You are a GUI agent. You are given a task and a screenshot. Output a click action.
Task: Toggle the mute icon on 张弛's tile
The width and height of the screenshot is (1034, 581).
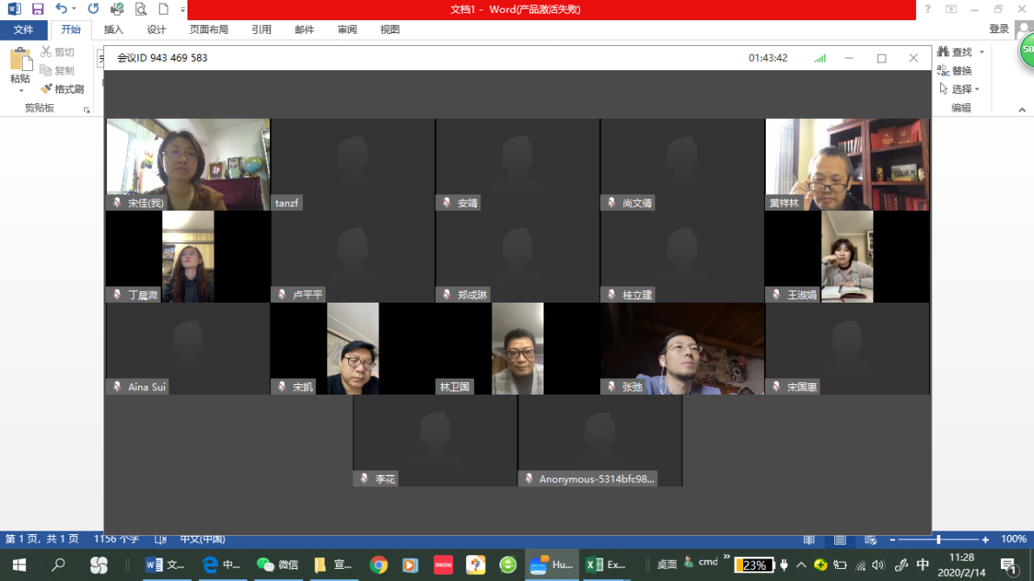point(611,387)
